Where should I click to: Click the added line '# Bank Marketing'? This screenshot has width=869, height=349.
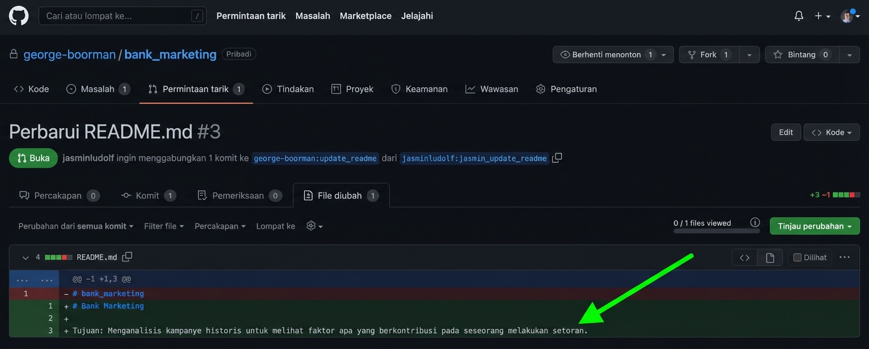tap(108, 306)
